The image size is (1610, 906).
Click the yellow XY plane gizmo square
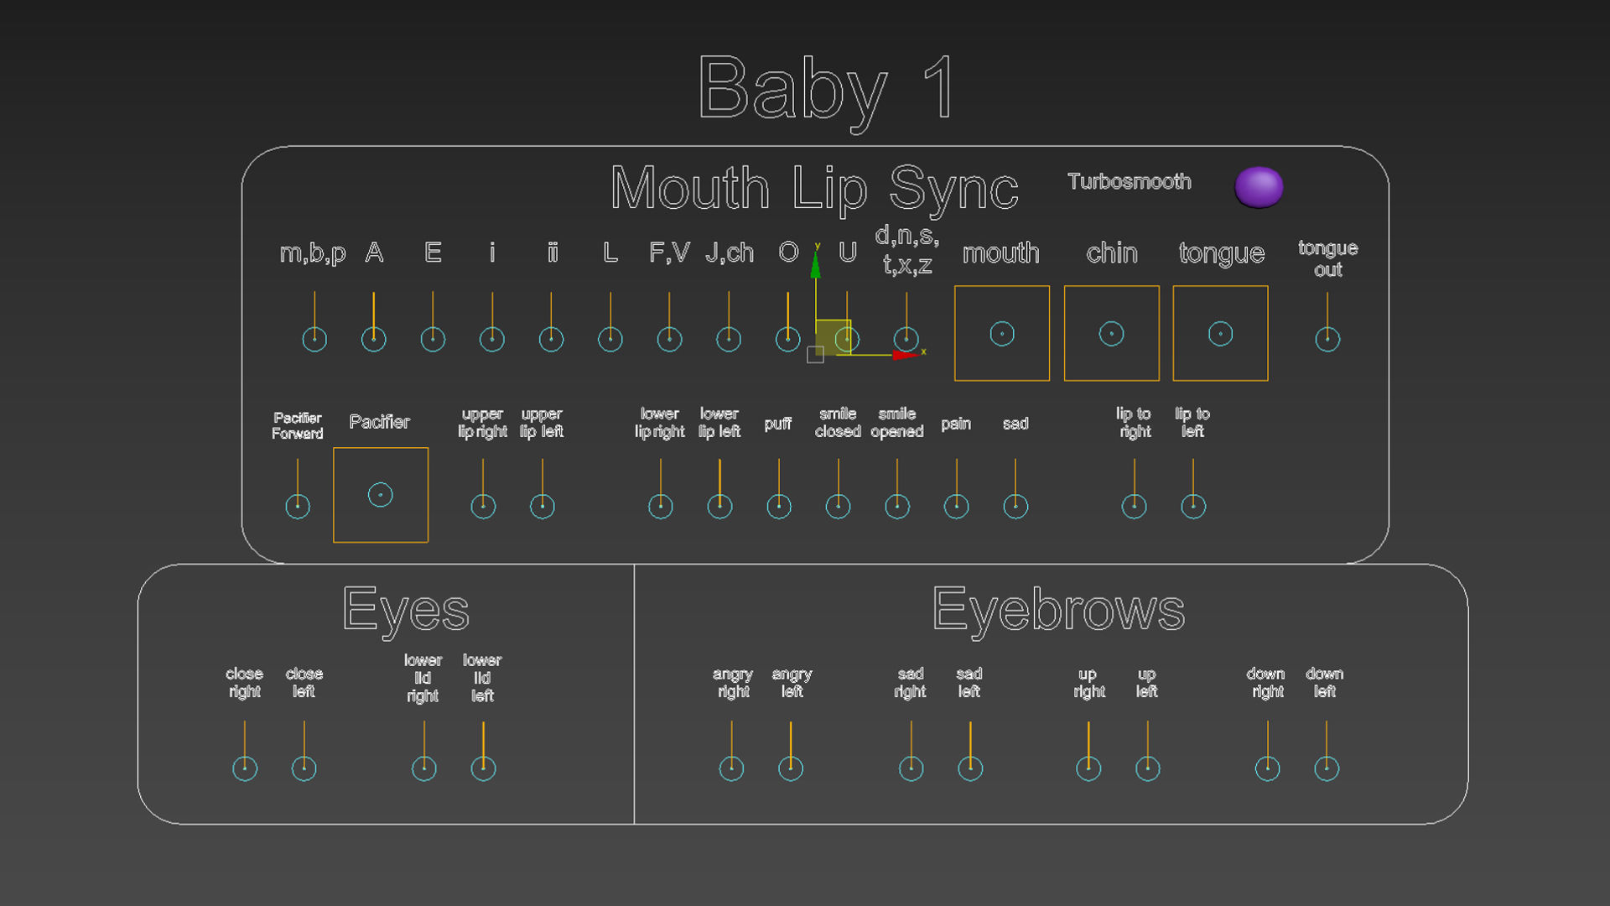tap(833, 337)
